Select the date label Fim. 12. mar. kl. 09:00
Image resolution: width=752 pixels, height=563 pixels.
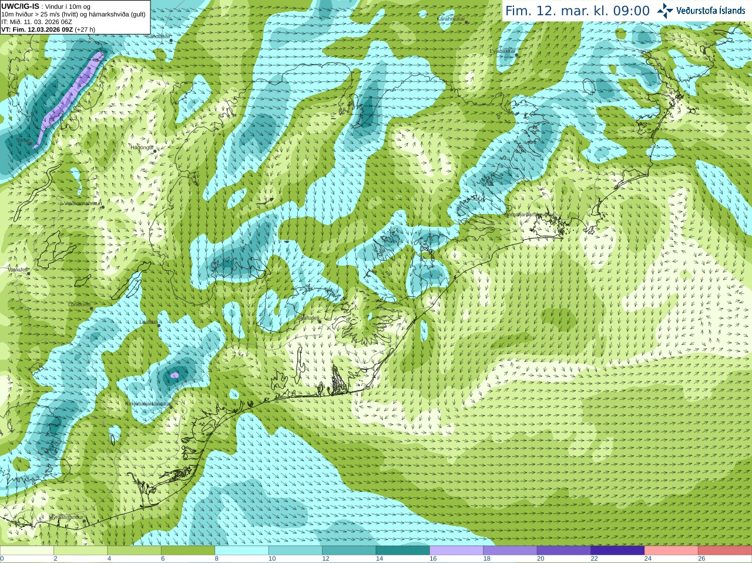pyautogui.click(x=578, y=11)
